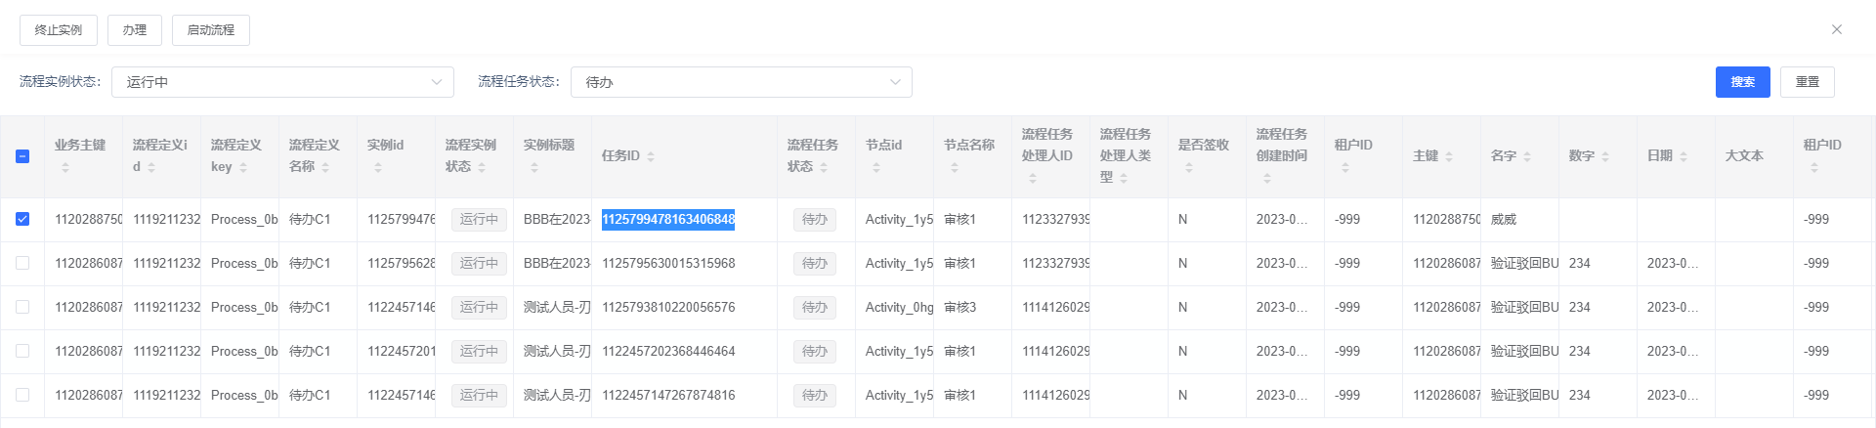Open the 流程实例状态 dropdown

tap(282, 82)
